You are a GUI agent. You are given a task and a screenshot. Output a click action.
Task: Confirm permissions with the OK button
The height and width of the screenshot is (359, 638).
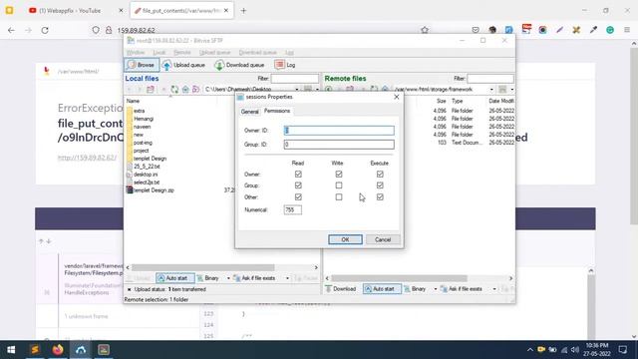[345, 239]
